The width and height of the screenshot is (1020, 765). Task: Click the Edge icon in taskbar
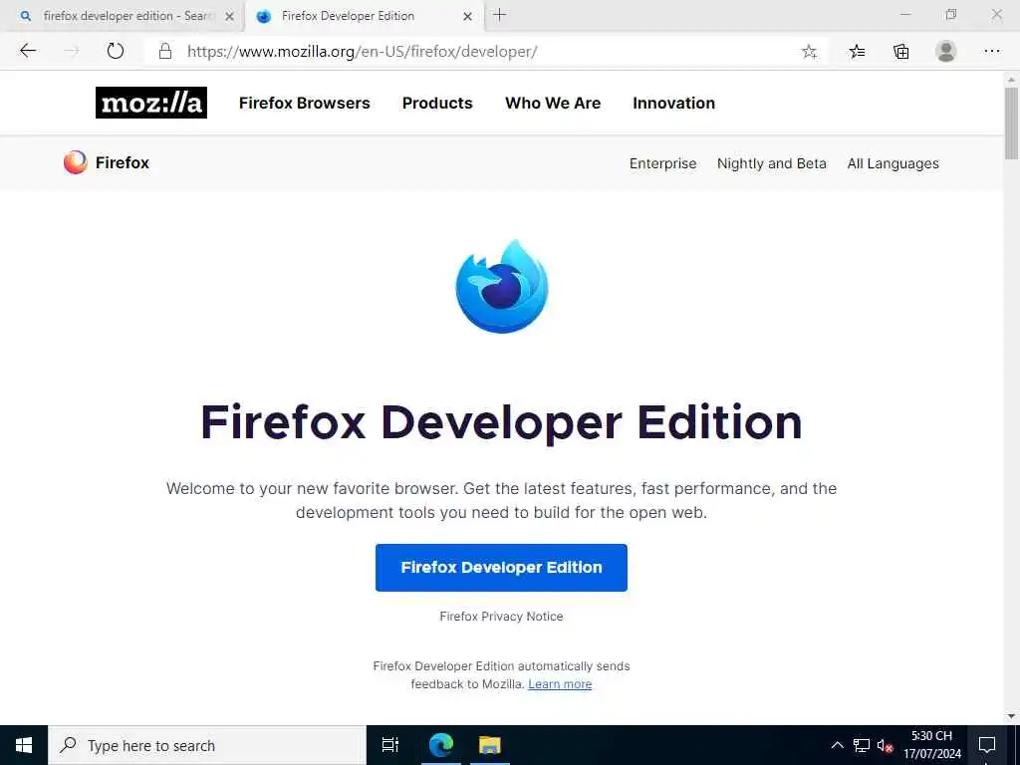441,745
